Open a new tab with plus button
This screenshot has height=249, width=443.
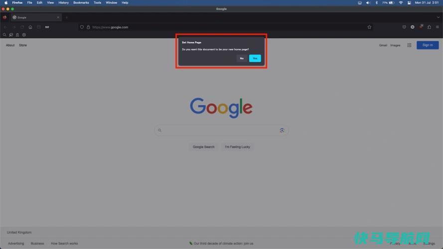pyautogui.click(x=67, y=17)
